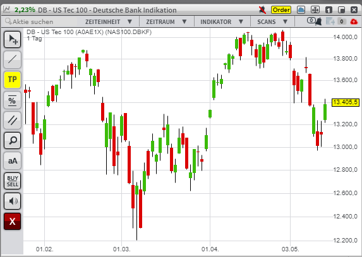Click the red X delete button
Screen dimensions: 362x257
coord(13,221)
